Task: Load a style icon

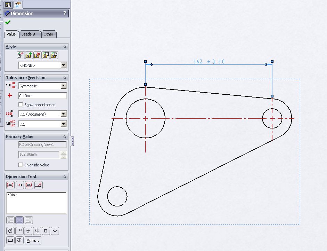Action: 54,55
